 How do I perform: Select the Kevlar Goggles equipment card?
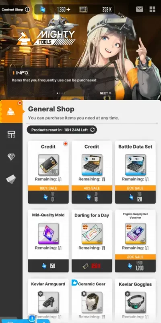coord(135,300)
